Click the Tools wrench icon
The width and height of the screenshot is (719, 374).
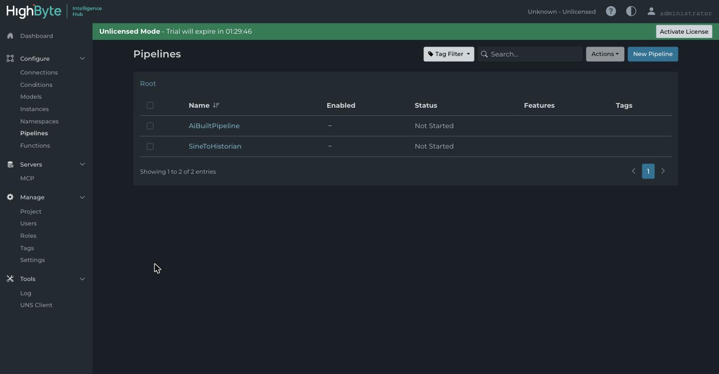tap(10, 279)
